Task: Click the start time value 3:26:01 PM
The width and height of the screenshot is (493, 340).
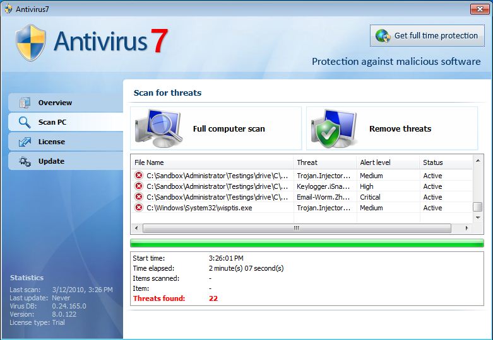Action: 226,258
